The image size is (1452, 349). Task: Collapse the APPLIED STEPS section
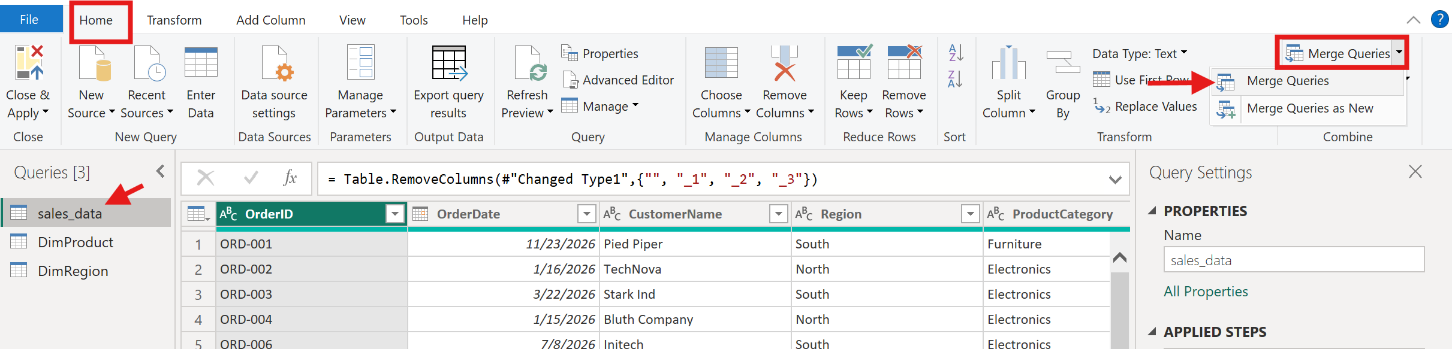[1152, 332]
